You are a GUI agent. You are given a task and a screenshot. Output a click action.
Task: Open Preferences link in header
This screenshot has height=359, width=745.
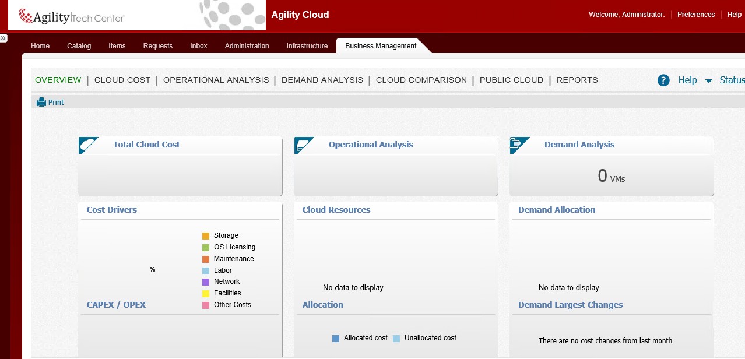(x=695, y=15)
